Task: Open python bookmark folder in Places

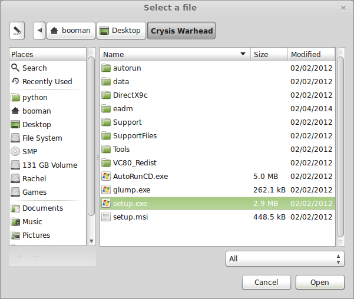Action: point(48,98)
